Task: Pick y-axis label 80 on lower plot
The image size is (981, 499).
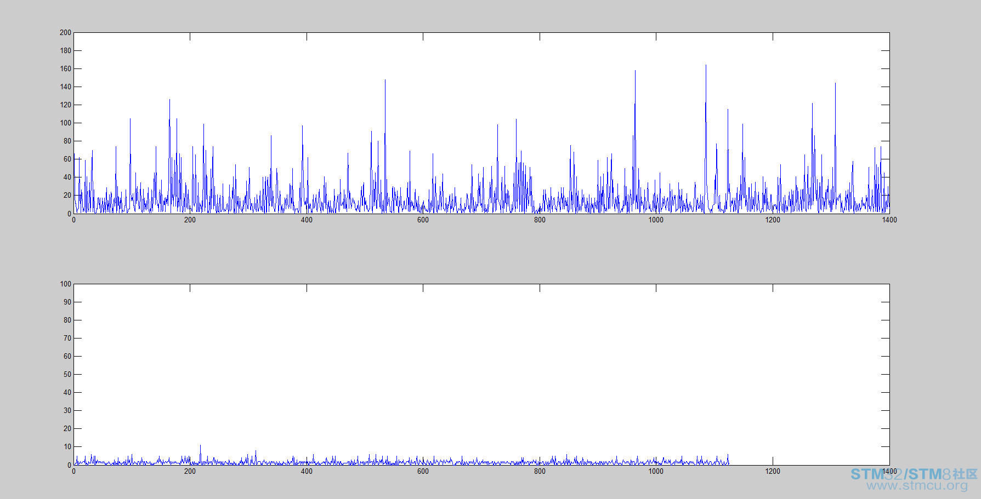Action: point(67,320)
